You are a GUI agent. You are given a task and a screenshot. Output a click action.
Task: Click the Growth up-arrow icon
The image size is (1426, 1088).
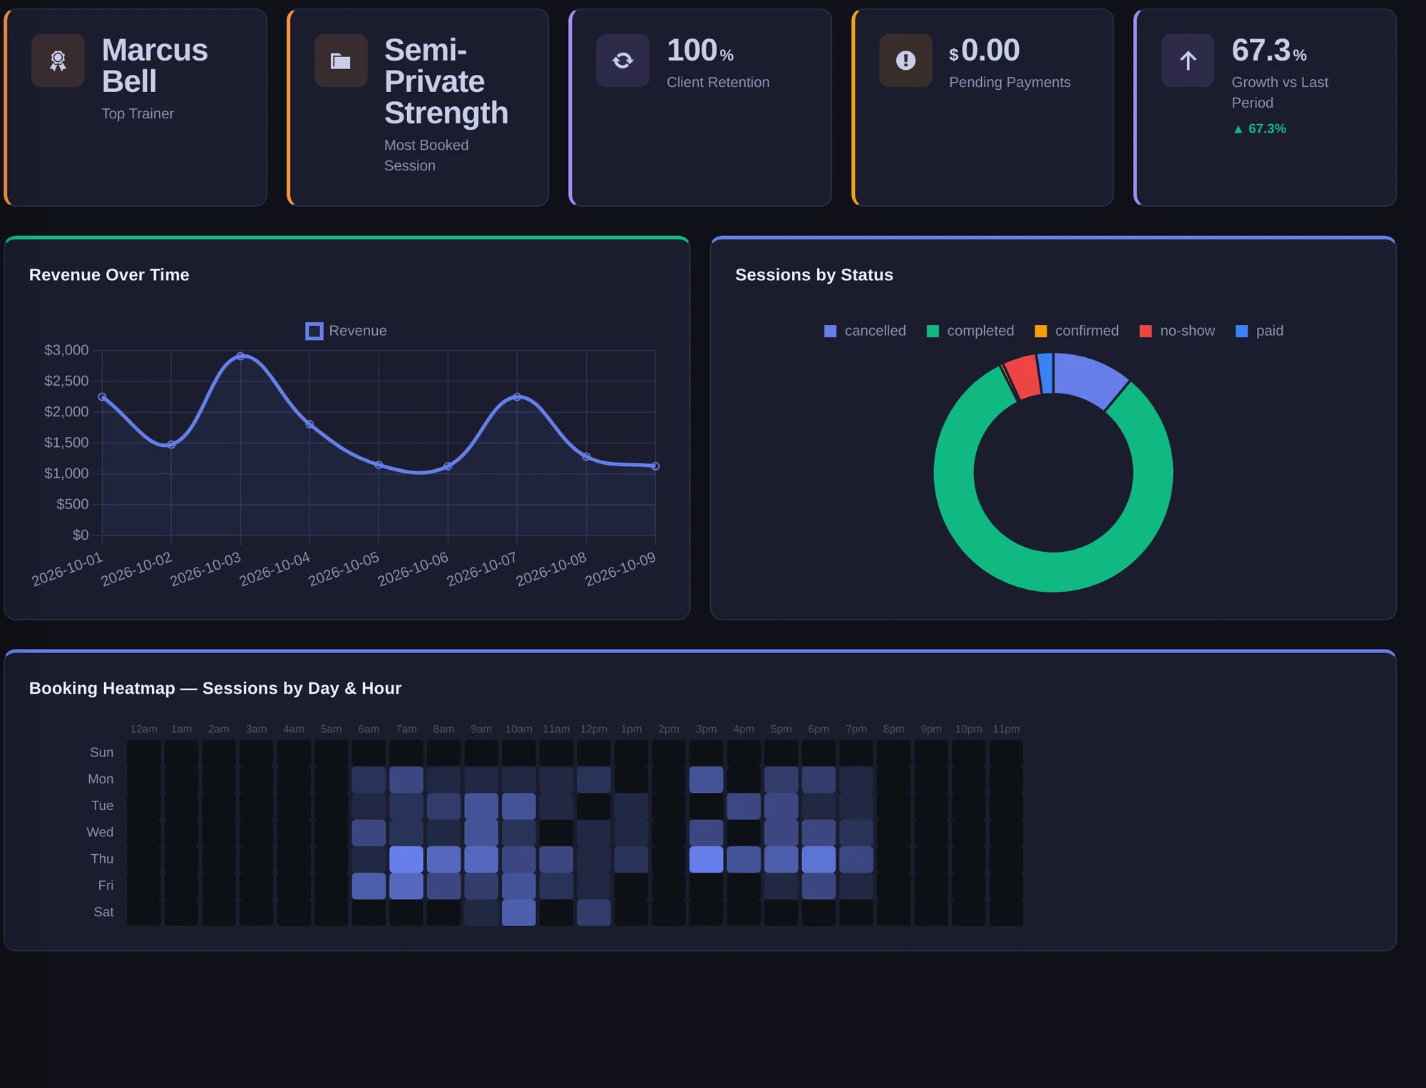coord(1188,61)
